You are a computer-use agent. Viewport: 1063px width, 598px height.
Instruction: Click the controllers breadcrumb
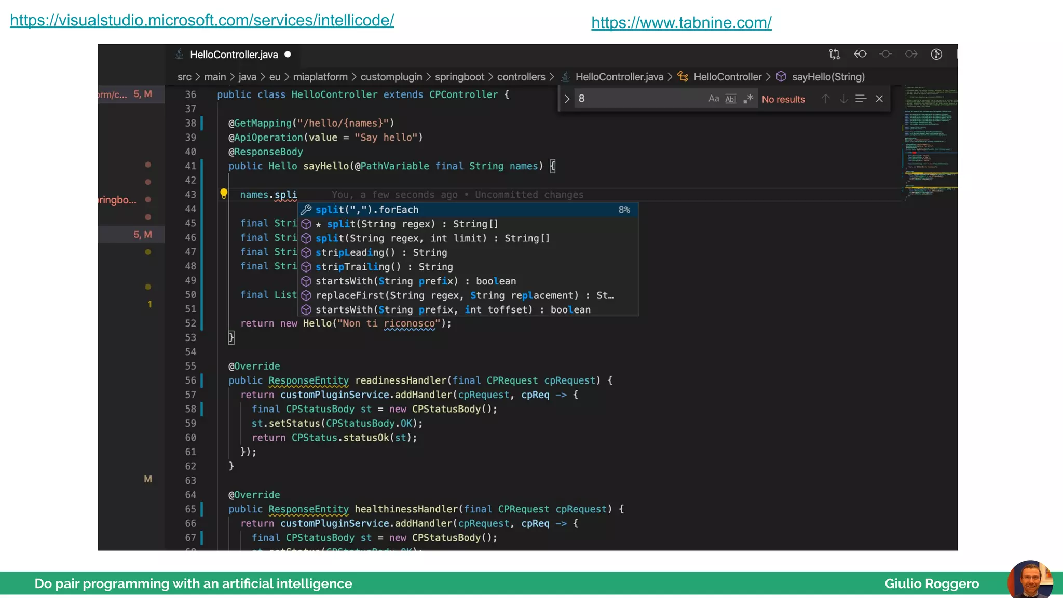pyautogui.click(x=521, y=77)
